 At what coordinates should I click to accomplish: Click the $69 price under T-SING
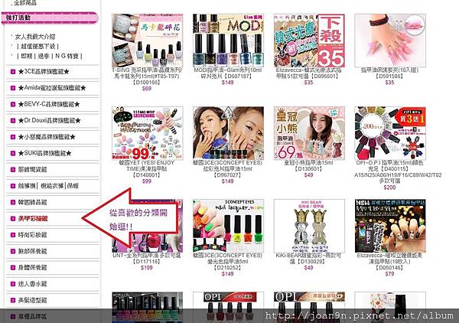[x=147, y=89]
